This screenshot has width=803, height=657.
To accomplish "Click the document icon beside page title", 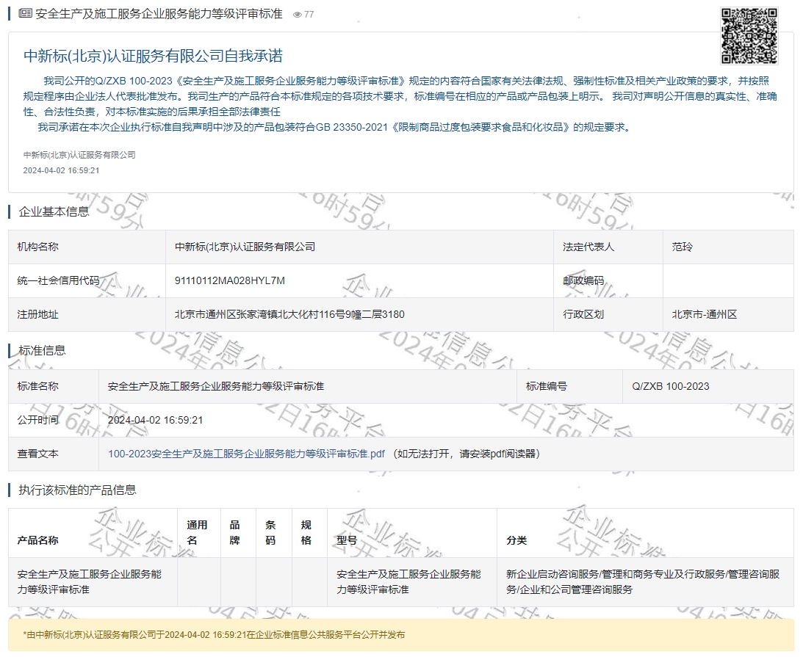I will (25, 14).
